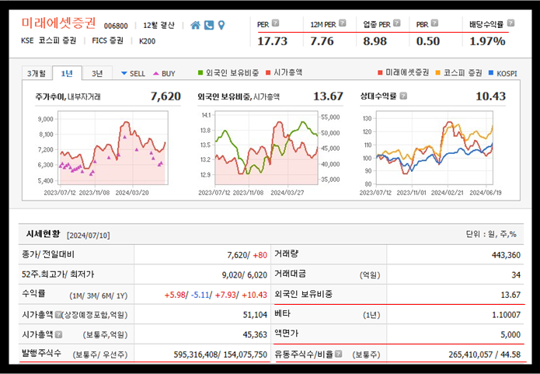Click 유동주식수 value 265,410,057 / 44.58
This screenshot has height=374, width=540.
[485, 355]
